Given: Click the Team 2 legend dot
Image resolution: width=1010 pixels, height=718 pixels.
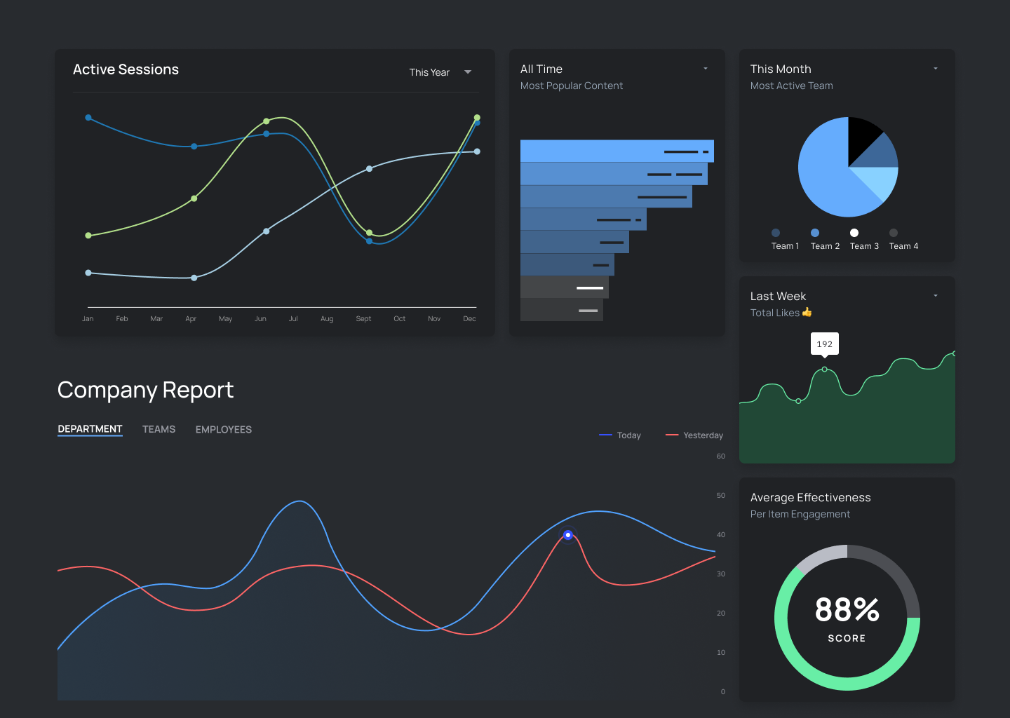Looking at the screenshot, I should coord(814,233).
